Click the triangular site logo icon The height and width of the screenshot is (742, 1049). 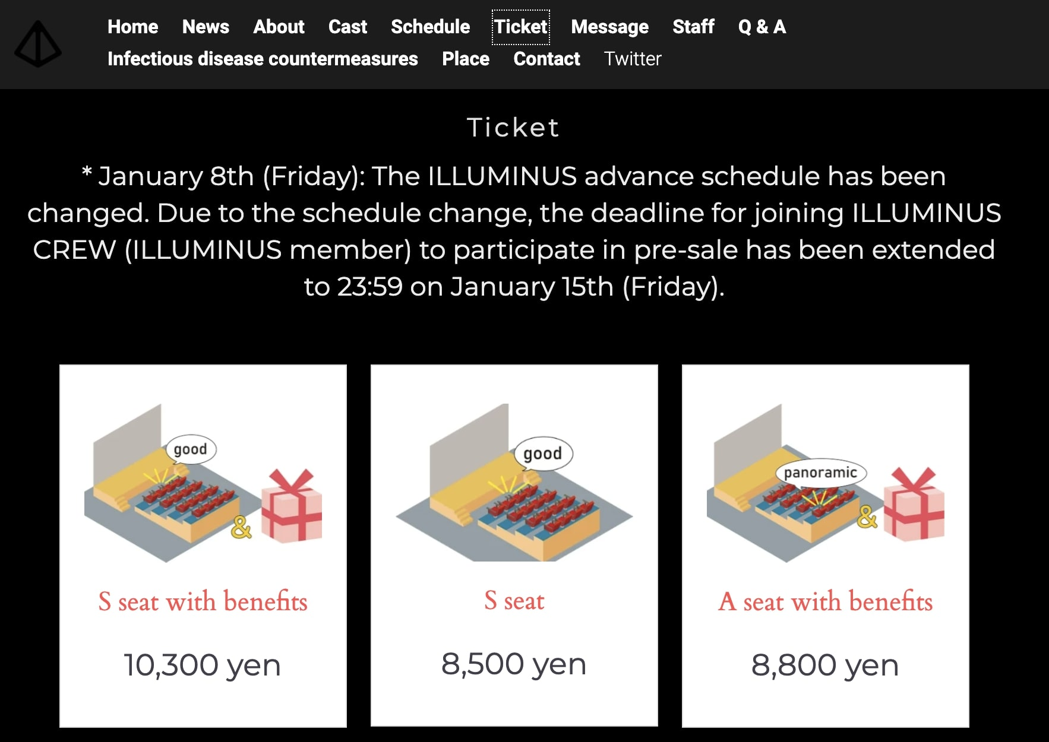38,44
